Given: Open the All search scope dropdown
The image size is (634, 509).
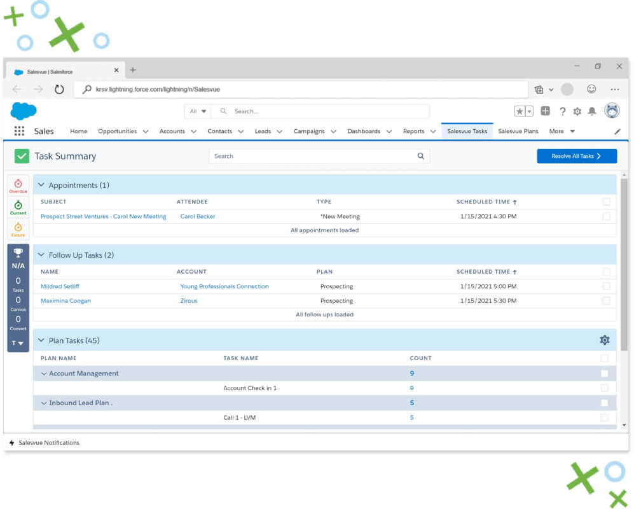Looking at the screenshot, I should pyautogui.click(x=198, y=111).
